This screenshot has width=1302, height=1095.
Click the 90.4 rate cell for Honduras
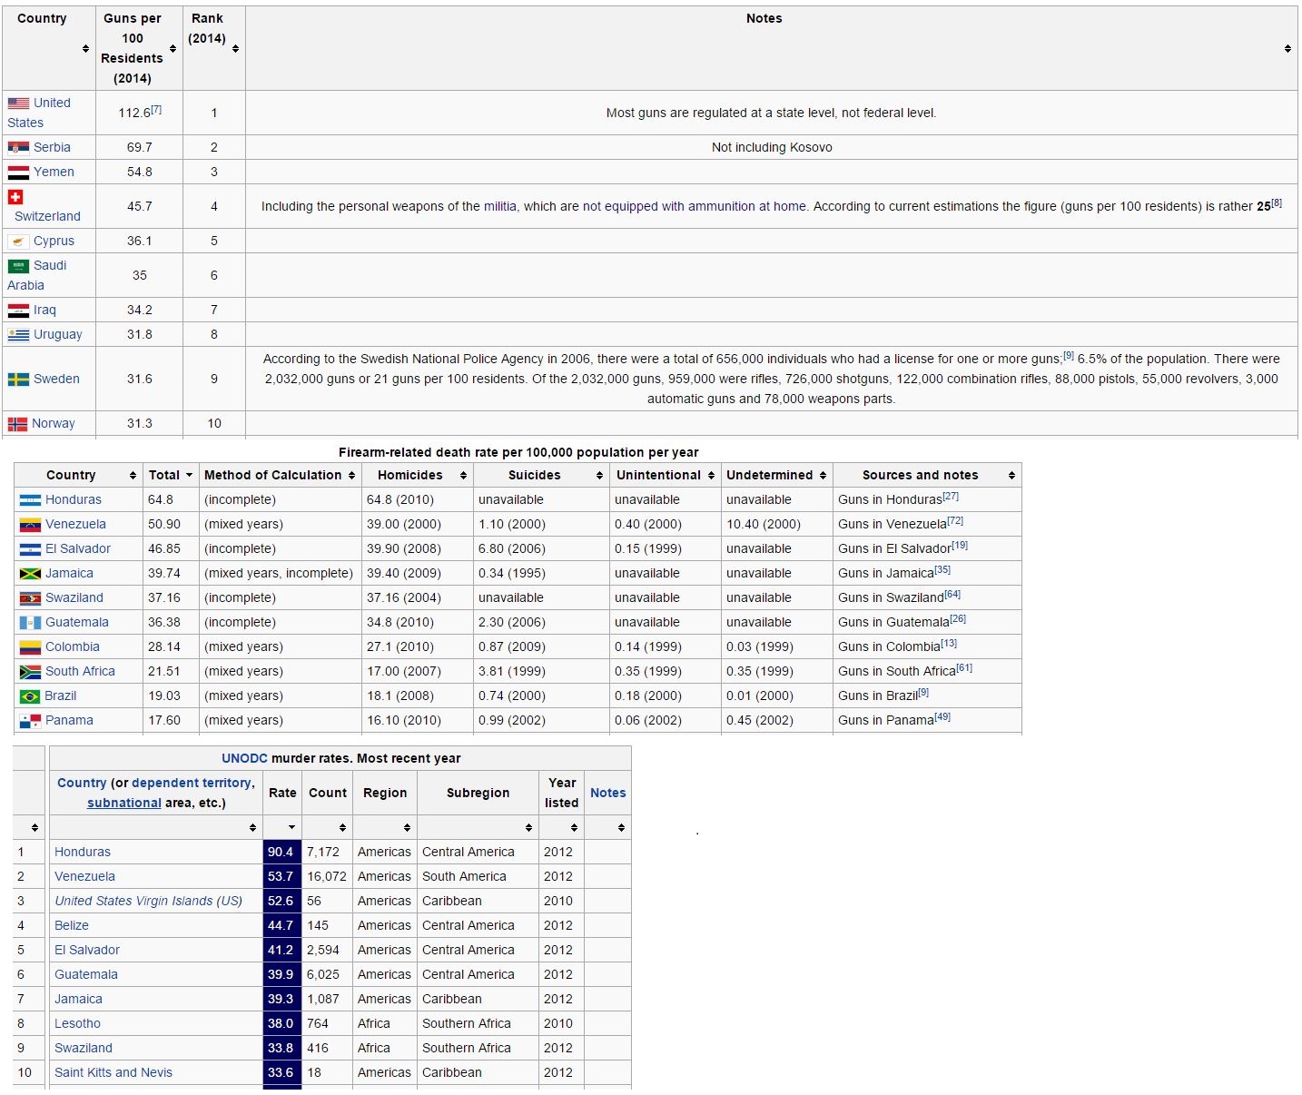pyautogui.click(x=281, y=852)
